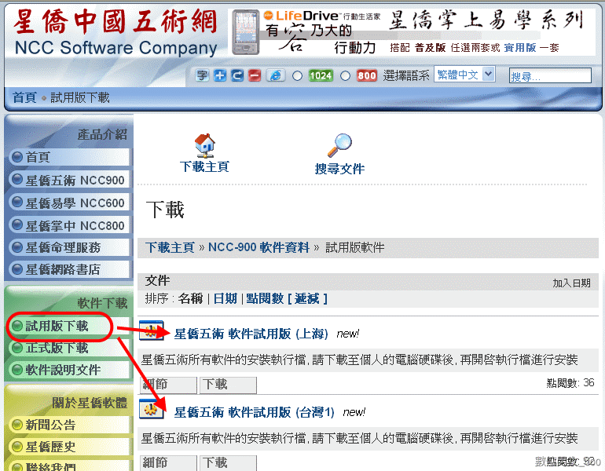
Task: Click the 加入日期 column header
Action: [571, 283]
